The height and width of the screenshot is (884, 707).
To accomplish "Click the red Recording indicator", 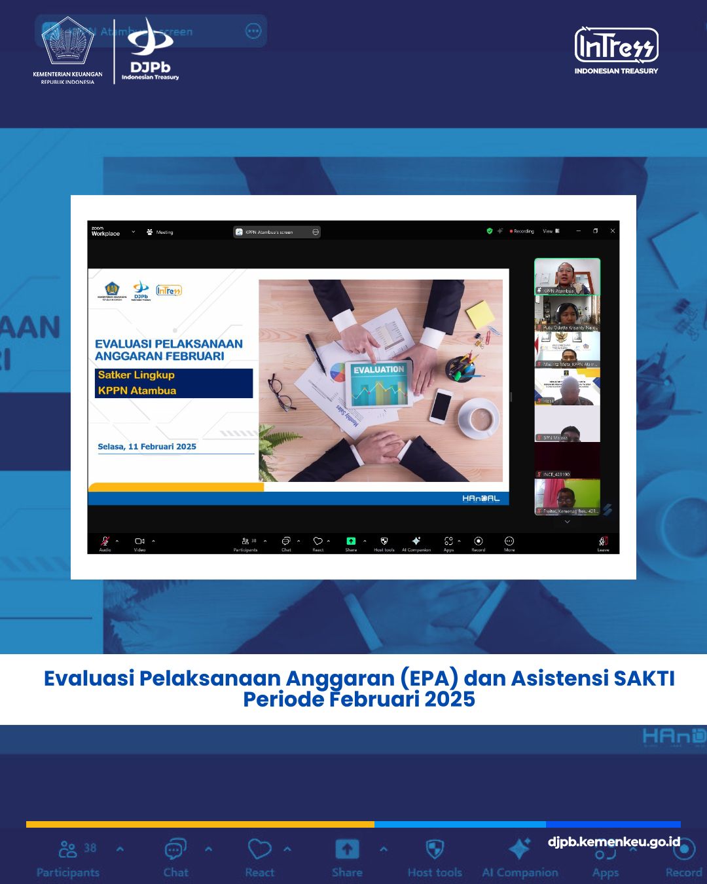I will pos(522,231).
